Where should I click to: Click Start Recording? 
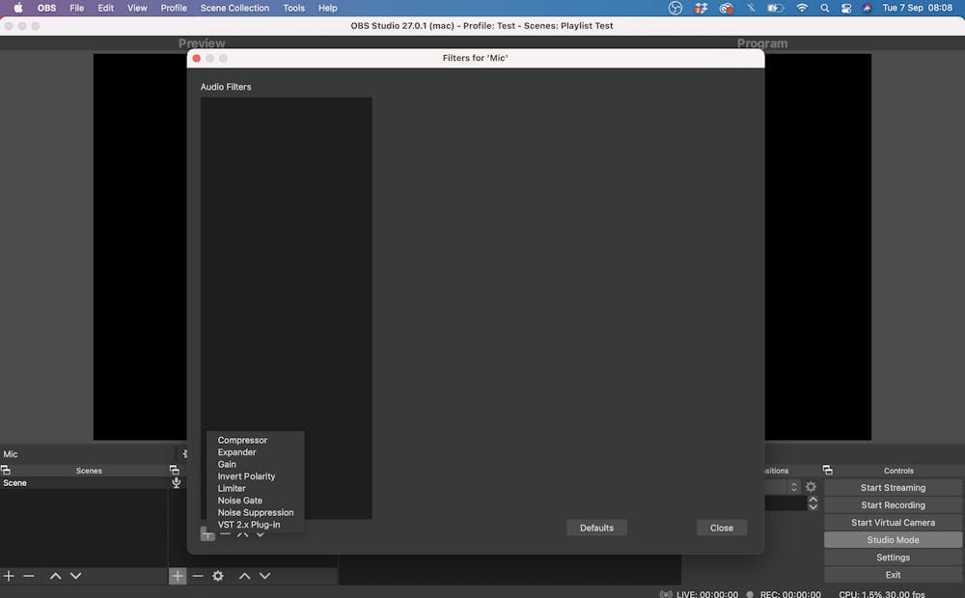tap(893, 505)
